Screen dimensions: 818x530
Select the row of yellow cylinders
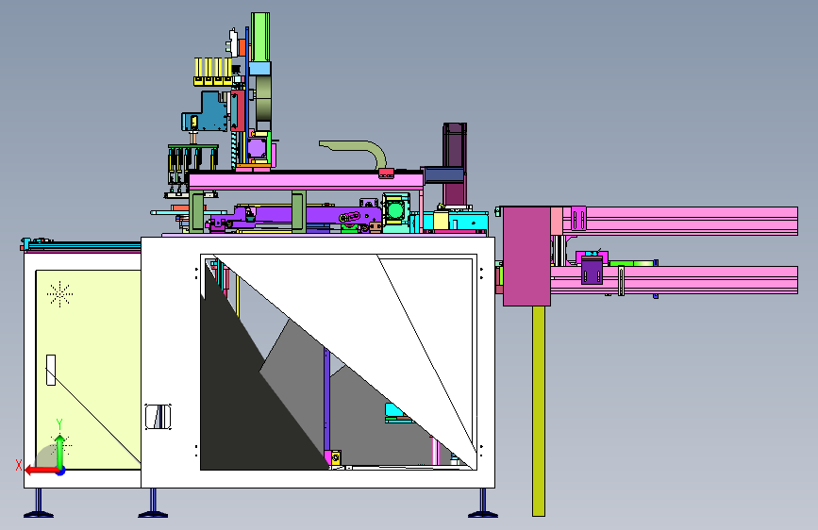(212, 72)
